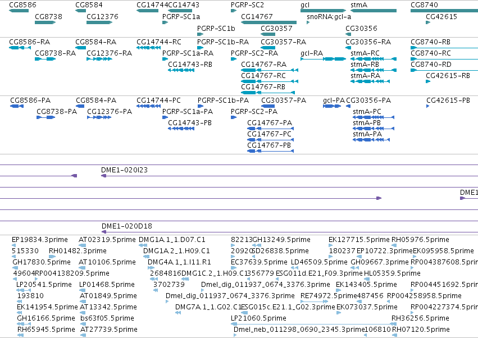Select the CG14767 gene bar
The image size is (478, 338).
click(268, 22)
